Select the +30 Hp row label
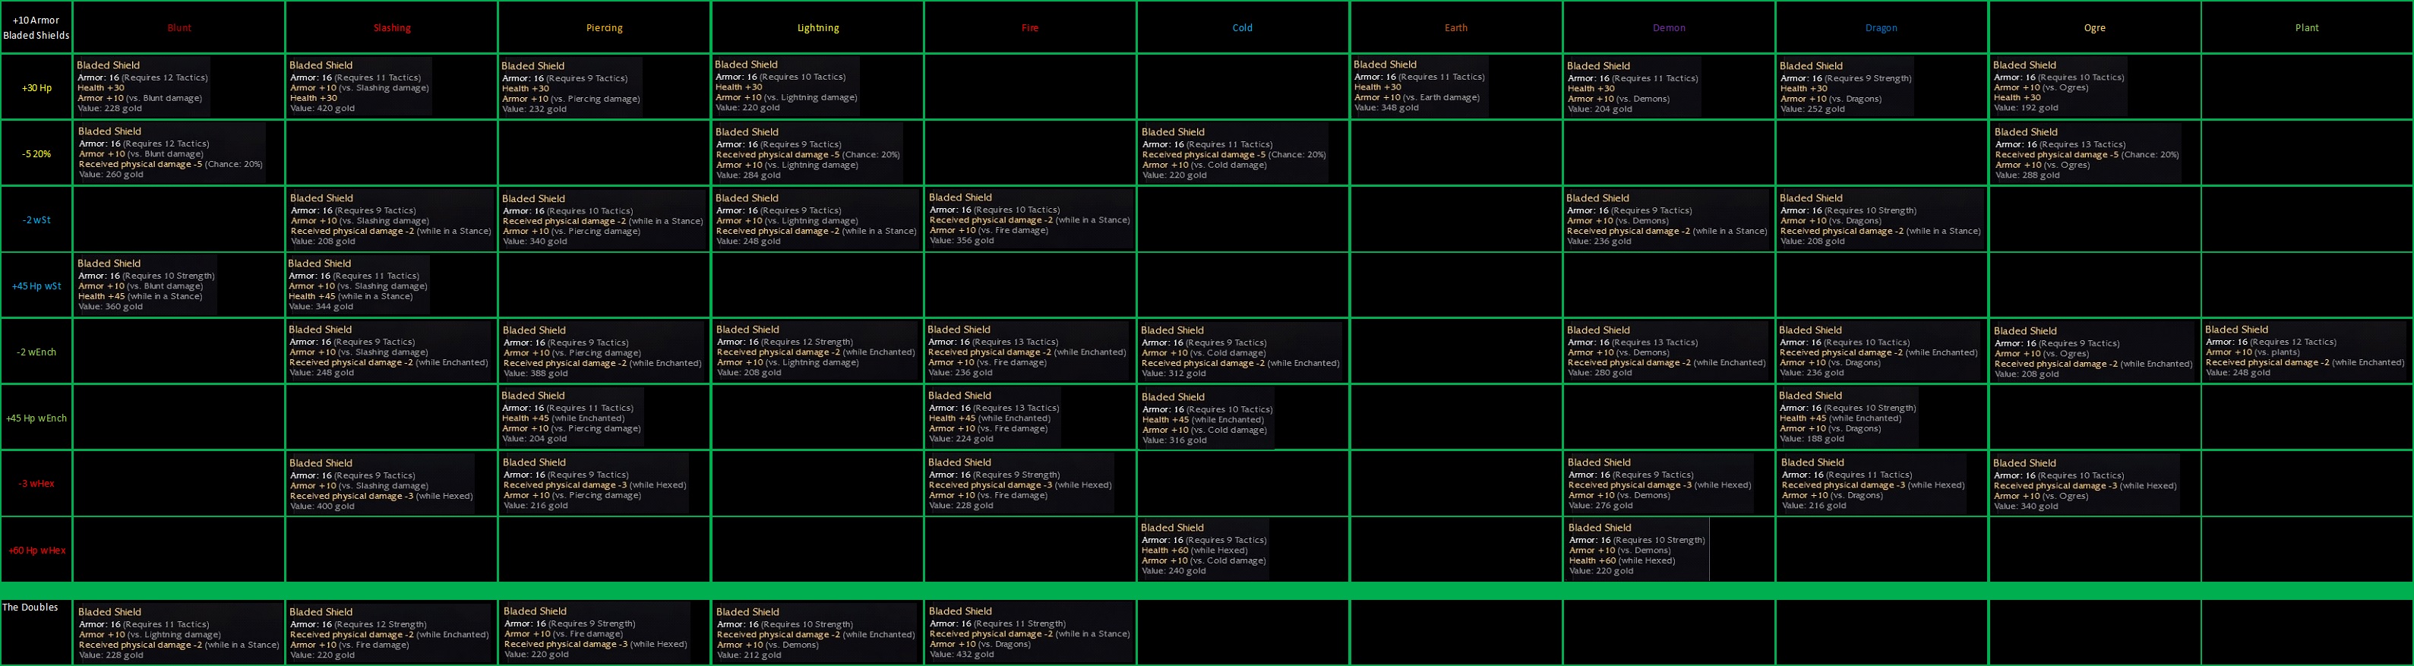The image size is (2414, 666). (x=36, y=88)
